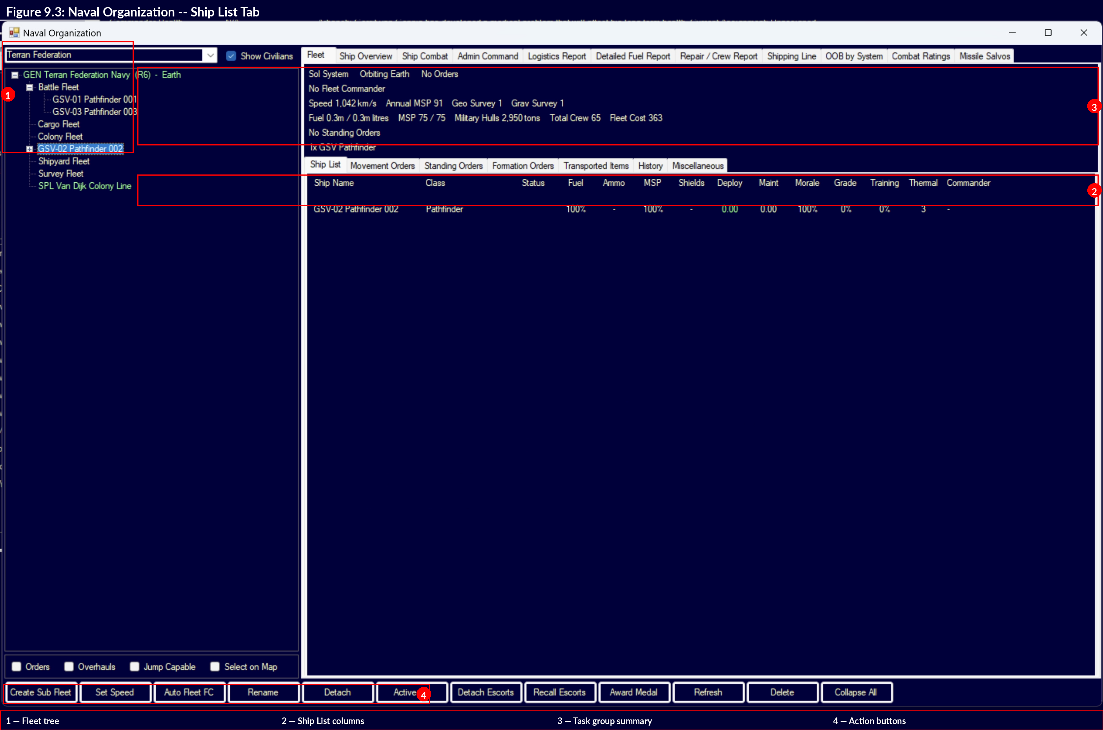The height and width of the screenshot is (730, 1103).
Task: Switch to the Ship Overview tab
Action: click(366, 56)
